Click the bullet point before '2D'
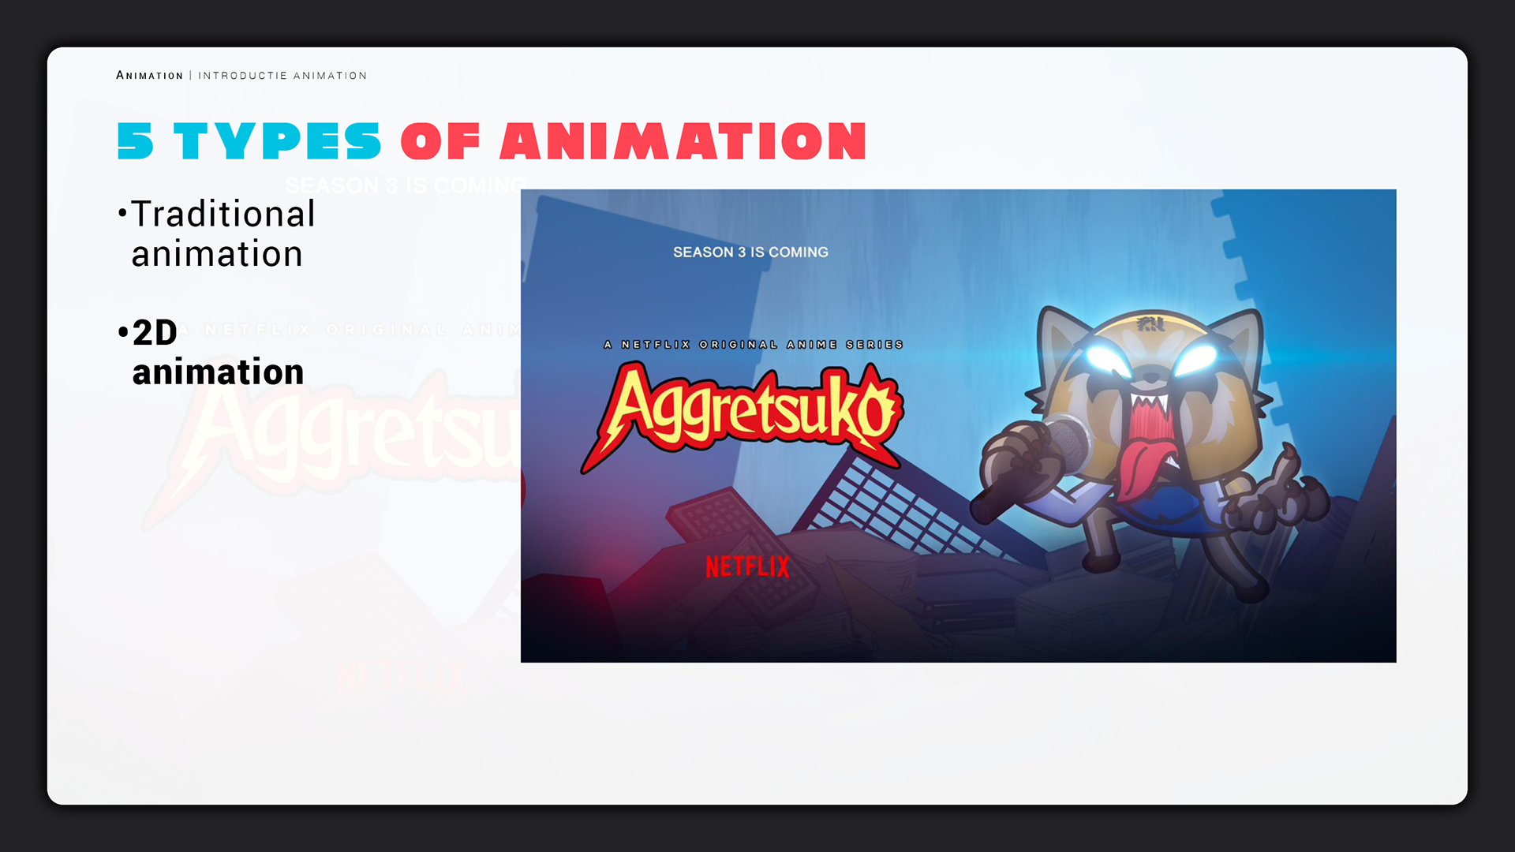The width and height of the screenshot is (1515, 852). coord(122,332)
